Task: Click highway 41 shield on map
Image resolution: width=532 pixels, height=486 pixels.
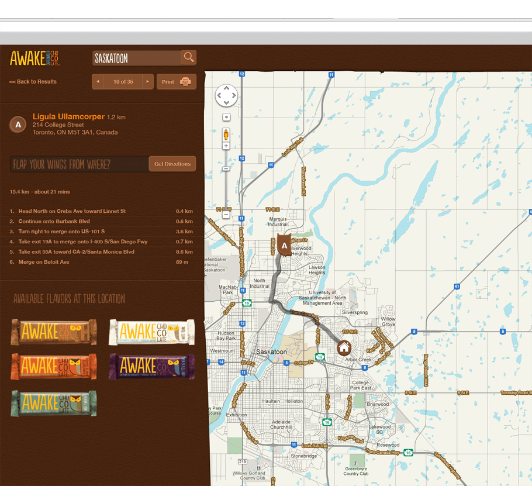Action: point(457,287)
